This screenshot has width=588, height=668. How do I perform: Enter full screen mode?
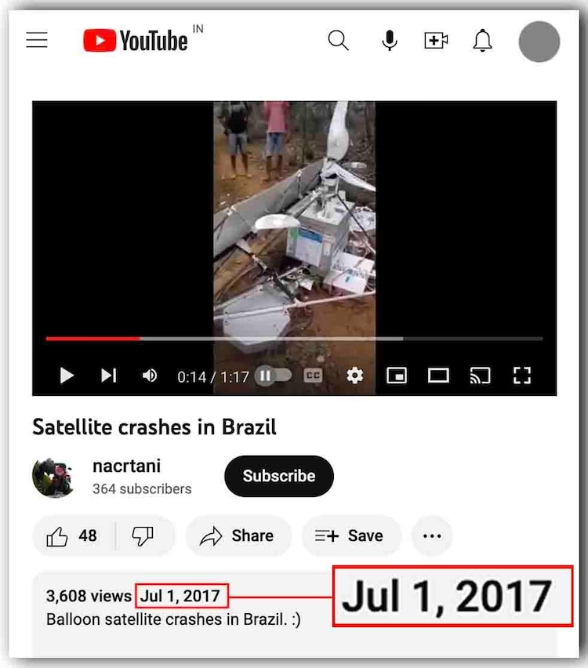tap(522, 376)
